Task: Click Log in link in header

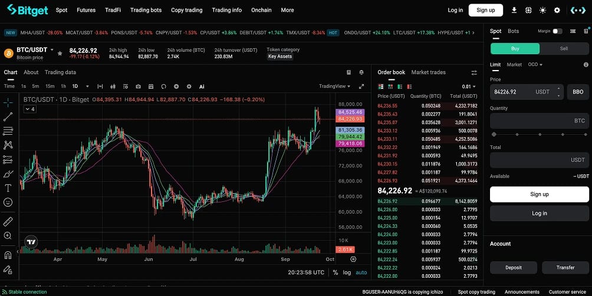Action: (455, 10)
